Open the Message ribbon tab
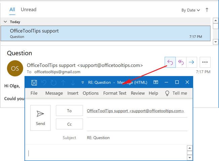 [54, 93]
